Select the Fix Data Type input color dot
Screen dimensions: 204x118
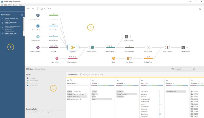[x=28, y=86]
